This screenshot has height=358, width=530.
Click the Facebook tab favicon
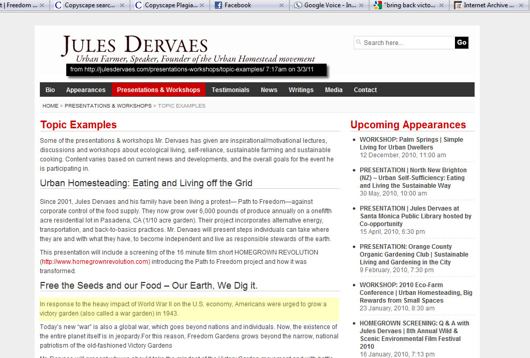click(218, 5)
